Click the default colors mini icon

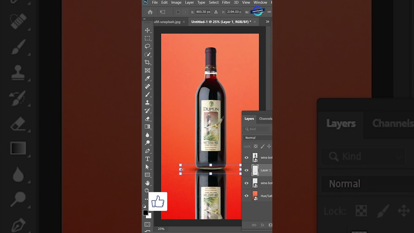click(x=145, y=206)
